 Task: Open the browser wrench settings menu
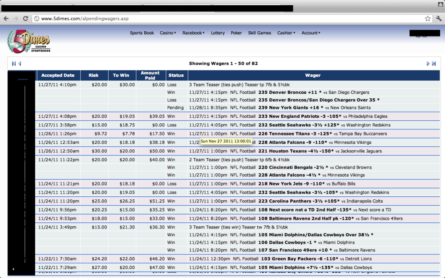pyautogui.click(x=439, y=19)
